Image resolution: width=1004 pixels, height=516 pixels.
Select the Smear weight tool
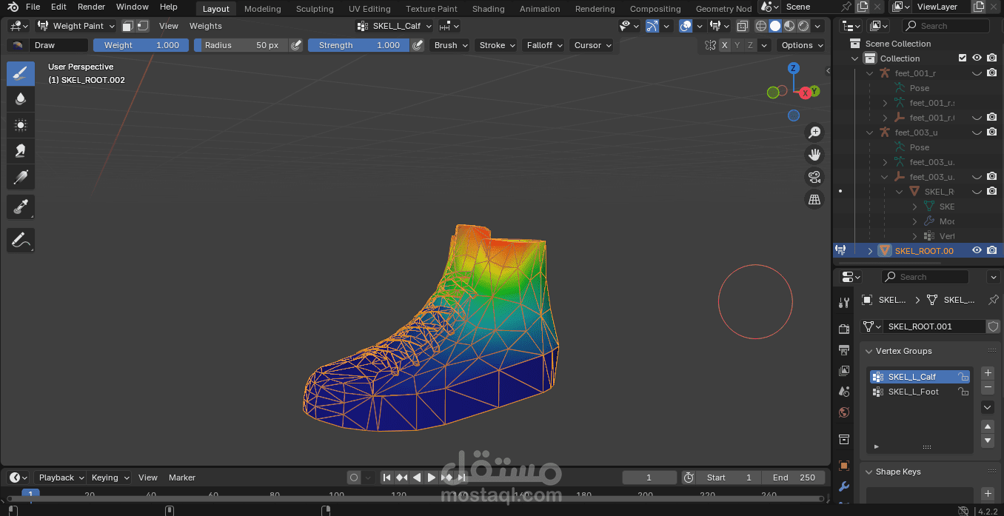pyautogui.click(x=21, y=151)
